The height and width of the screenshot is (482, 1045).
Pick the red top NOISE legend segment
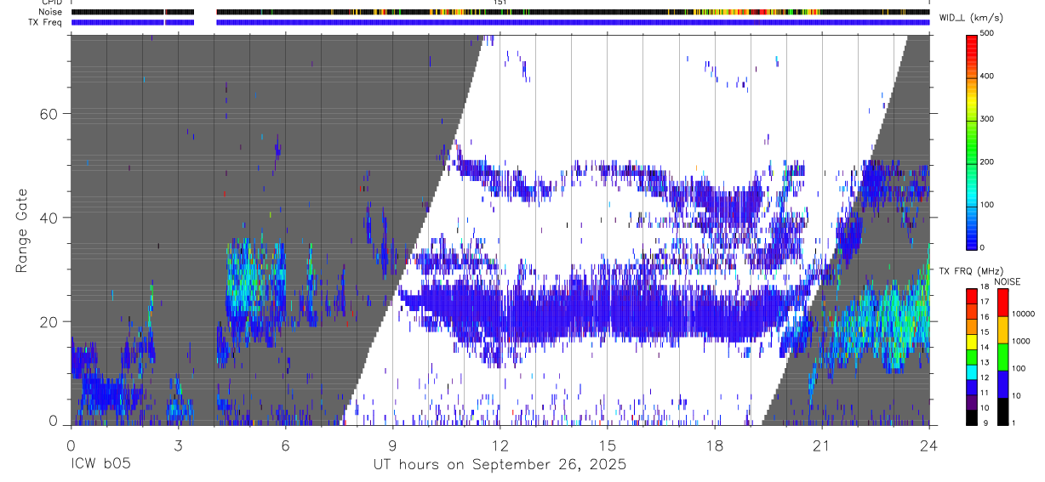(1002, 302)
